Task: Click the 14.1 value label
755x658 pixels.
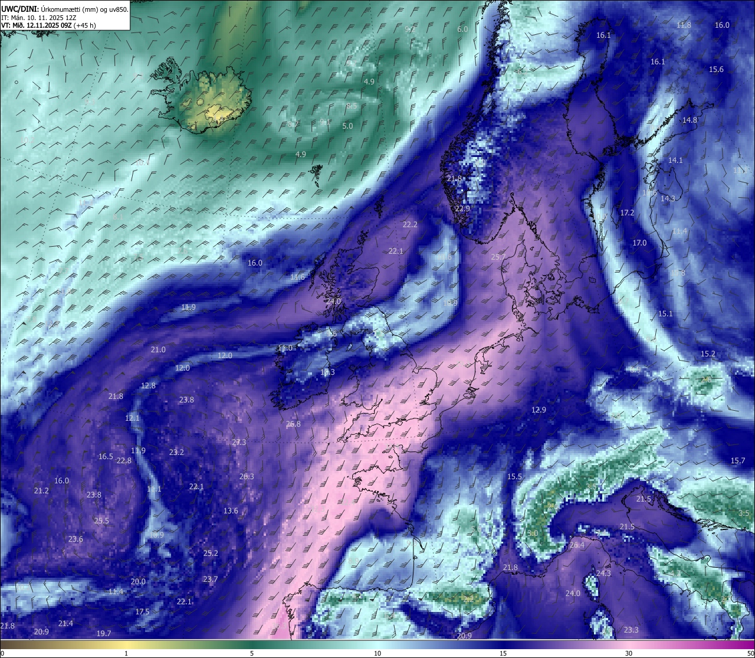Action: click(x=675, y=161)
